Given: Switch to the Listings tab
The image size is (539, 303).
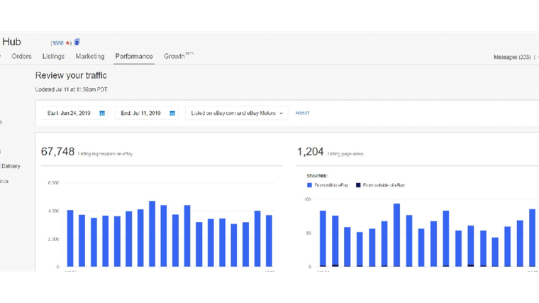Looking at the screenshot, I should [53, 56].
